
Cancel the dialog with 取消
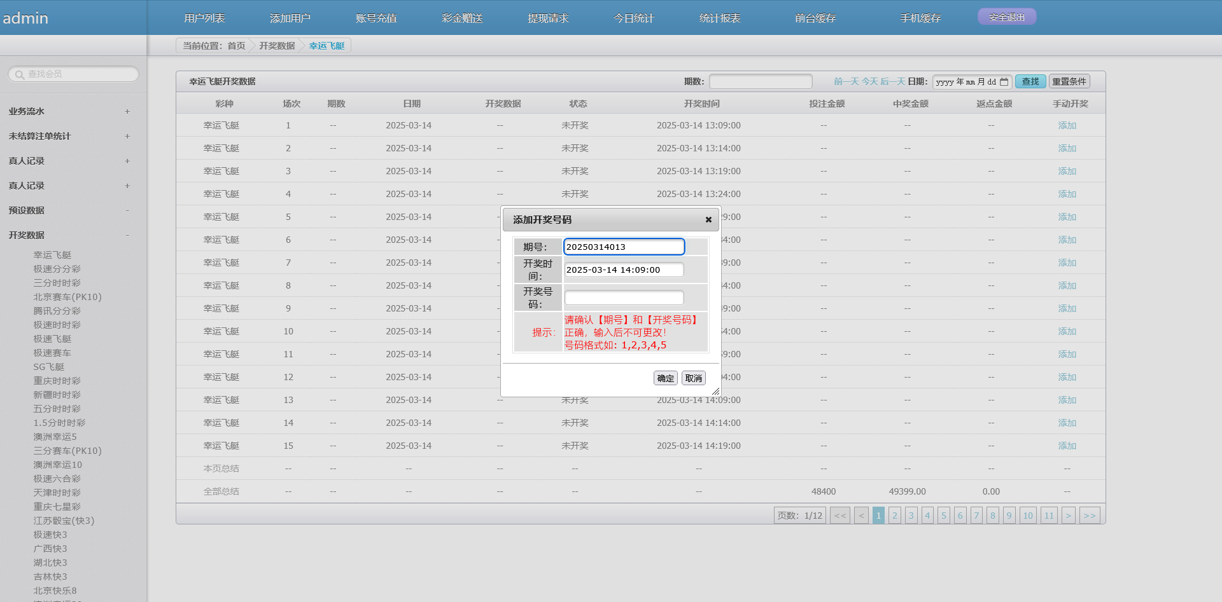(693, 378)
